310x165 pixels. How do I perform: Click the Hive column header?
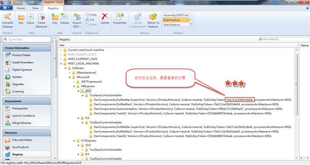(x=62, y=45)
